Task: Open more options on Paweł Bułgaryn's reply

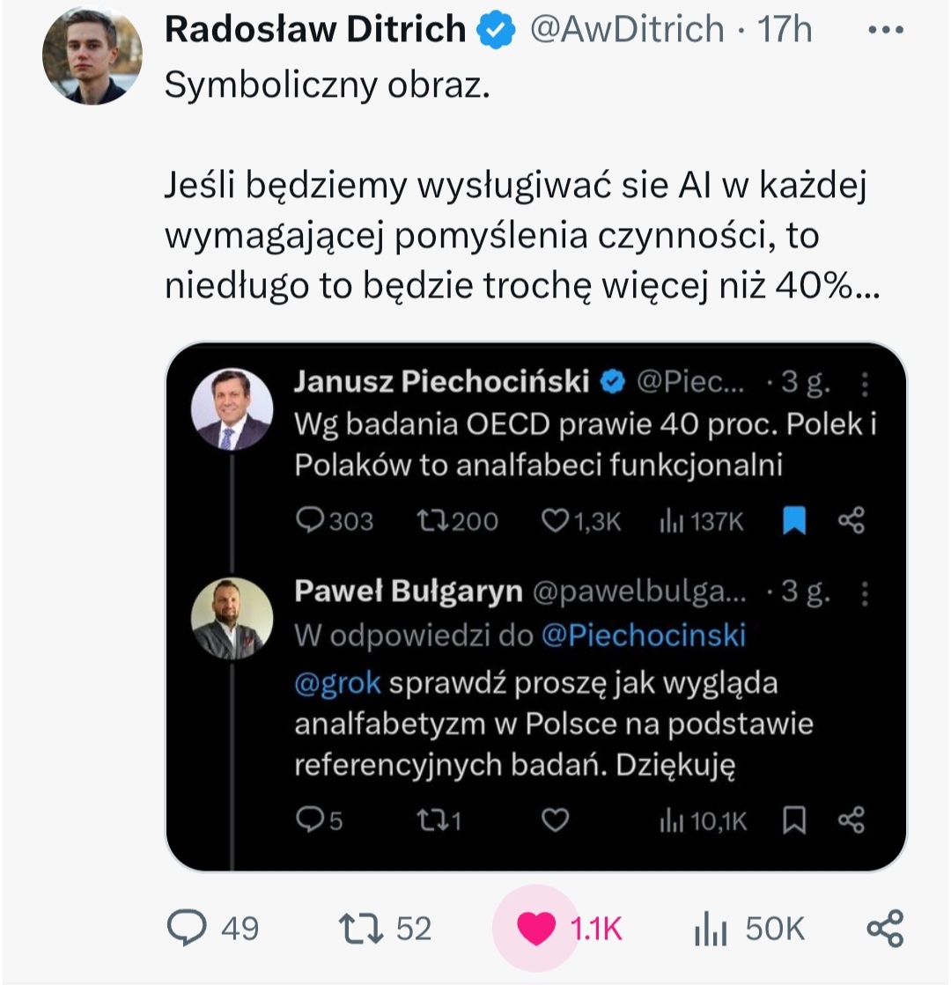Action: click(x=866, y=593)
